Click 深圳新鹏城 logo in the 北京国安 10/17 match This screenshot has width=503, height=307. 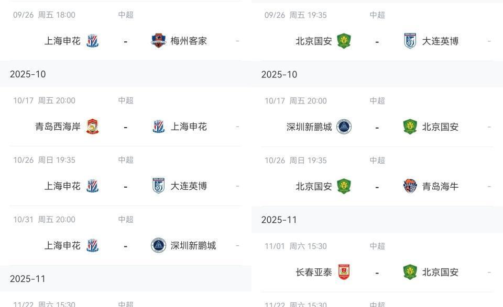(344, 127)
